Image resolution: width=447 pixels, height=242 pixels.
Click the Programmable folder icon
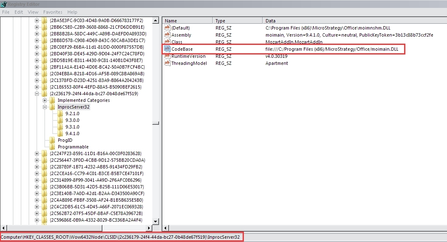pyautogui.click(x=52, y=147)
